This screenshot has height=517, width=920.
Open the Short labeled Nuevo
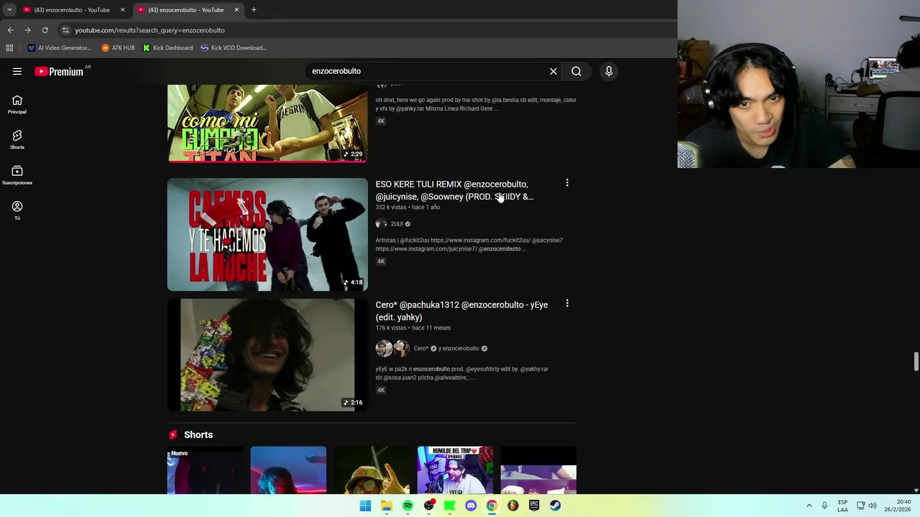[x=205, y=470]
